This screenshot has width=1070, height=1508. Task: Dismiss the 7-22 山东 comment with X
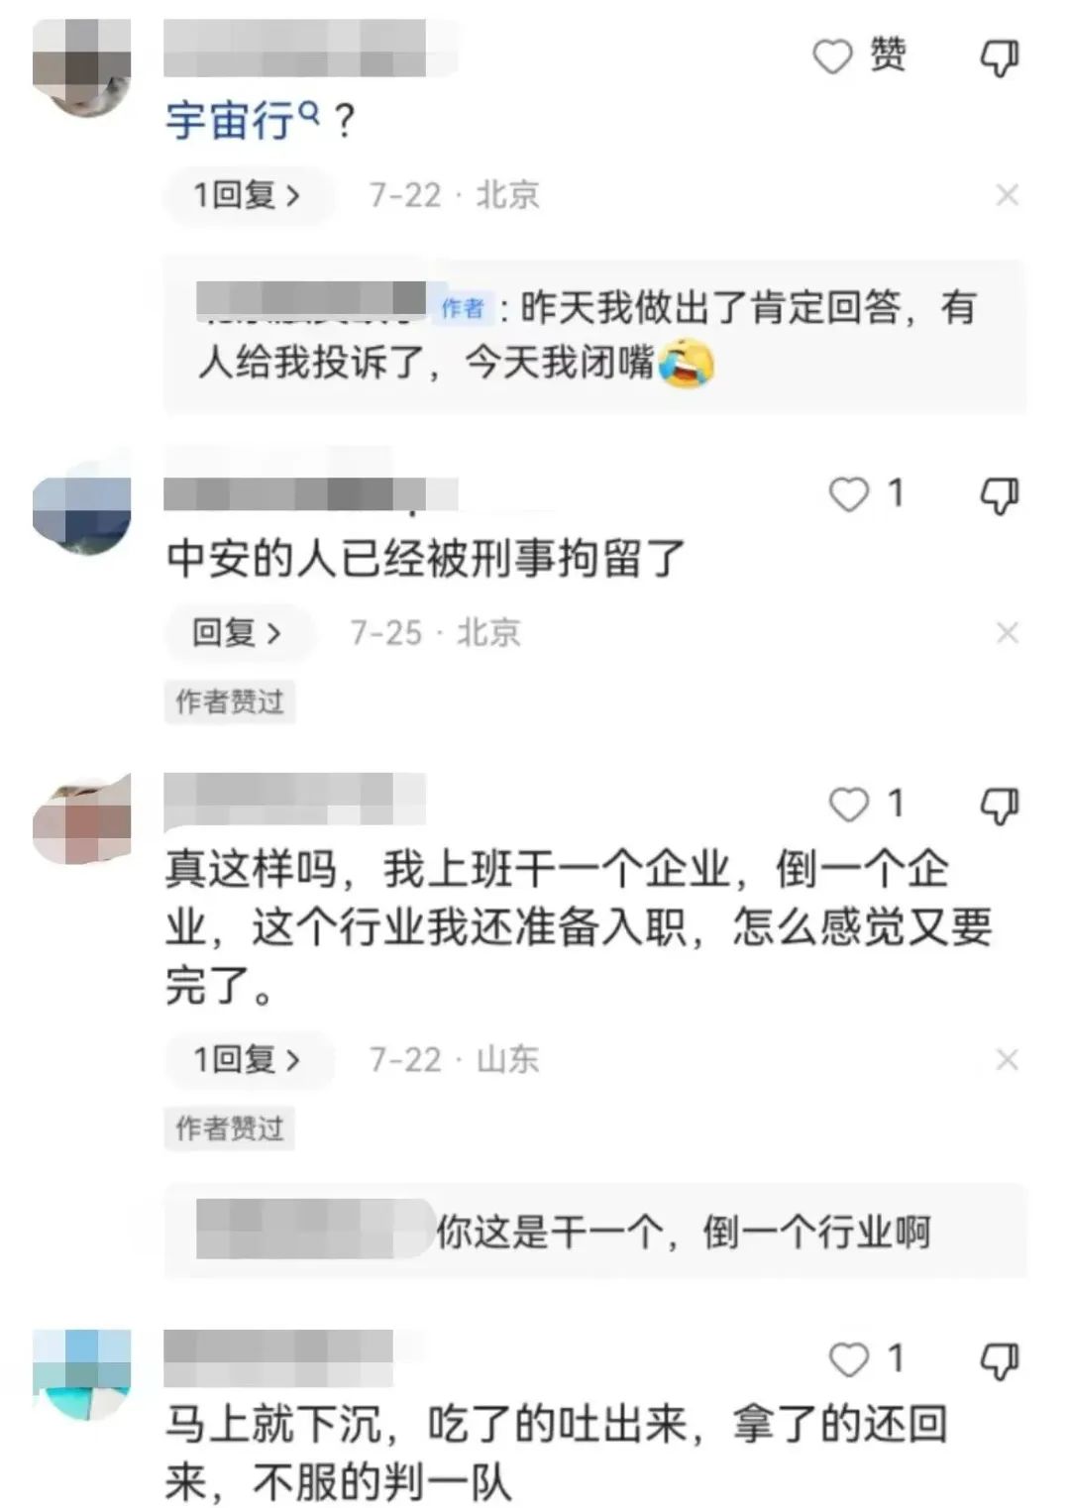[1008, 1060]
